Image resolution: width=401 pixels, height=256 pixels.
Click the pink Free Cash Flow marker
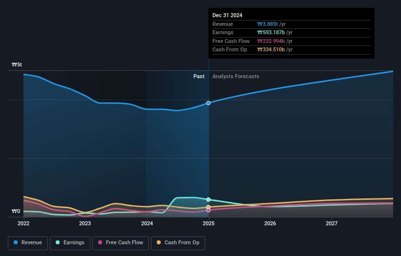[209, 210]
